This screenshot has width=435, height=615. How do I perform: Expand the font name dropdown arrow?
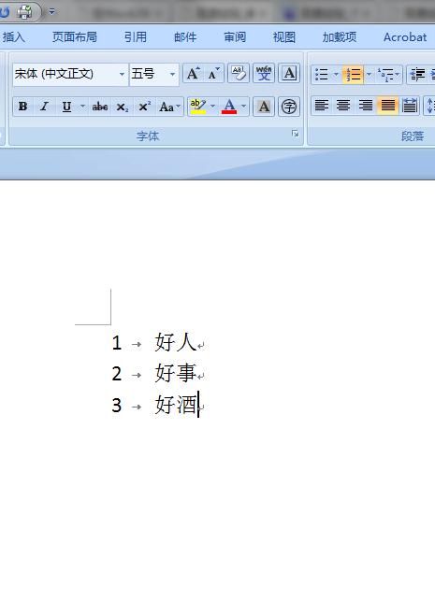click(123, 74)
